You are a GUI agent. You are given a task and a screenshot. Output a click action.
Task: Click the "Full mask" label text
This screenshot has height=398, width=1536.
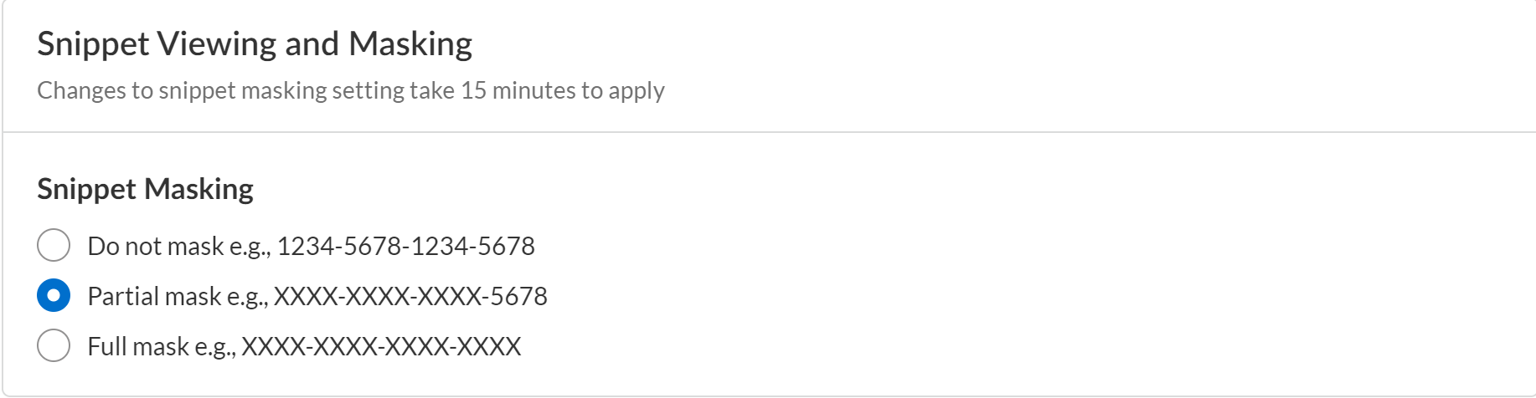click(138, 346)
